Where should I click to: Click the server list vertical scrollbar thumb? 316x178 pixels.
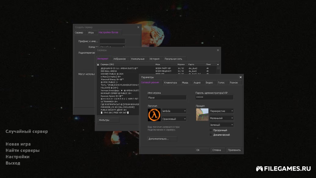pos(218,68)
